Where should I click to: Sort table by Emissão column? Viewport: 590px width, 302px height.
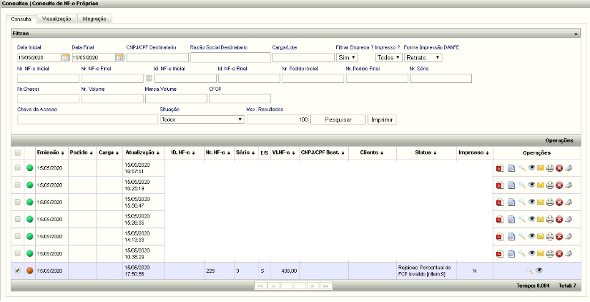49,152
